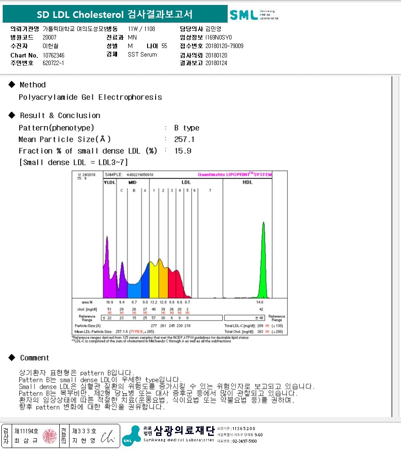Viewport: 401px width, 453px height.
Task: Select the specimen value 'SST Serum'
Action: coord(142,54)
